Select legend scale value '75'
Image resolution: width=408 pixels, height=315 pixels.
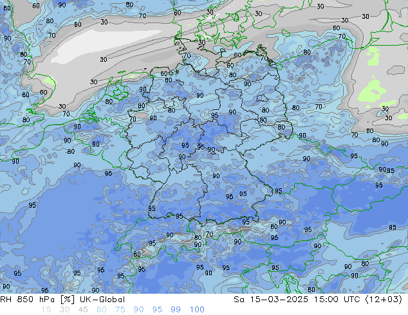[120, 310]
